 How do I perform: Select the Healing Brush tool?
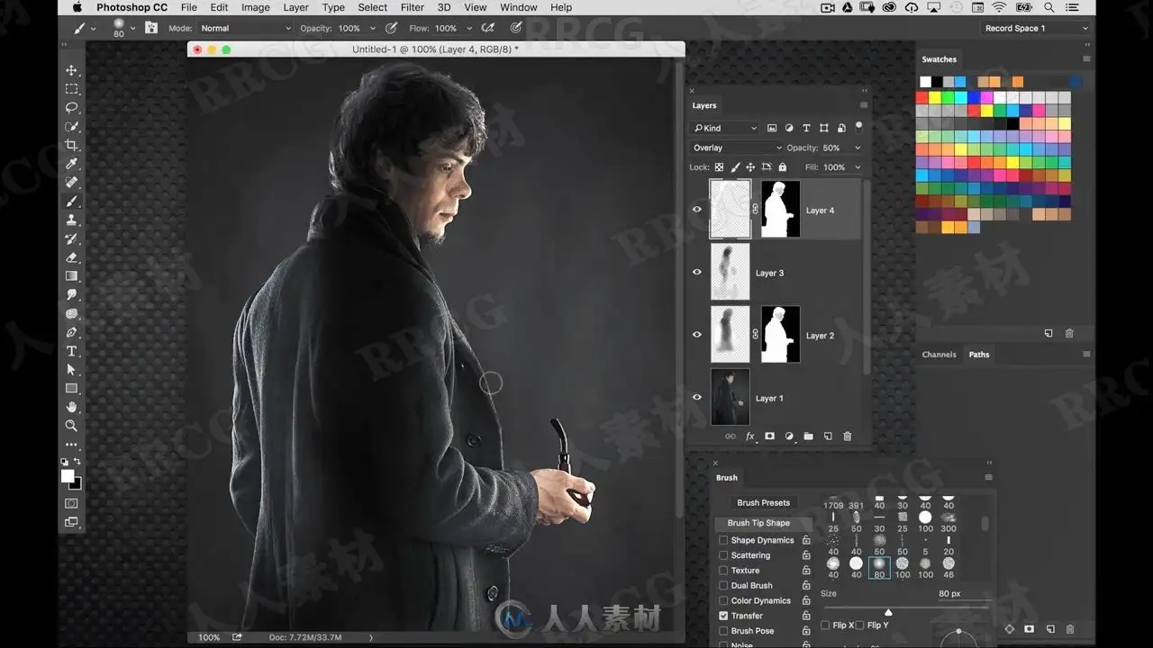(x=72, y=183)
